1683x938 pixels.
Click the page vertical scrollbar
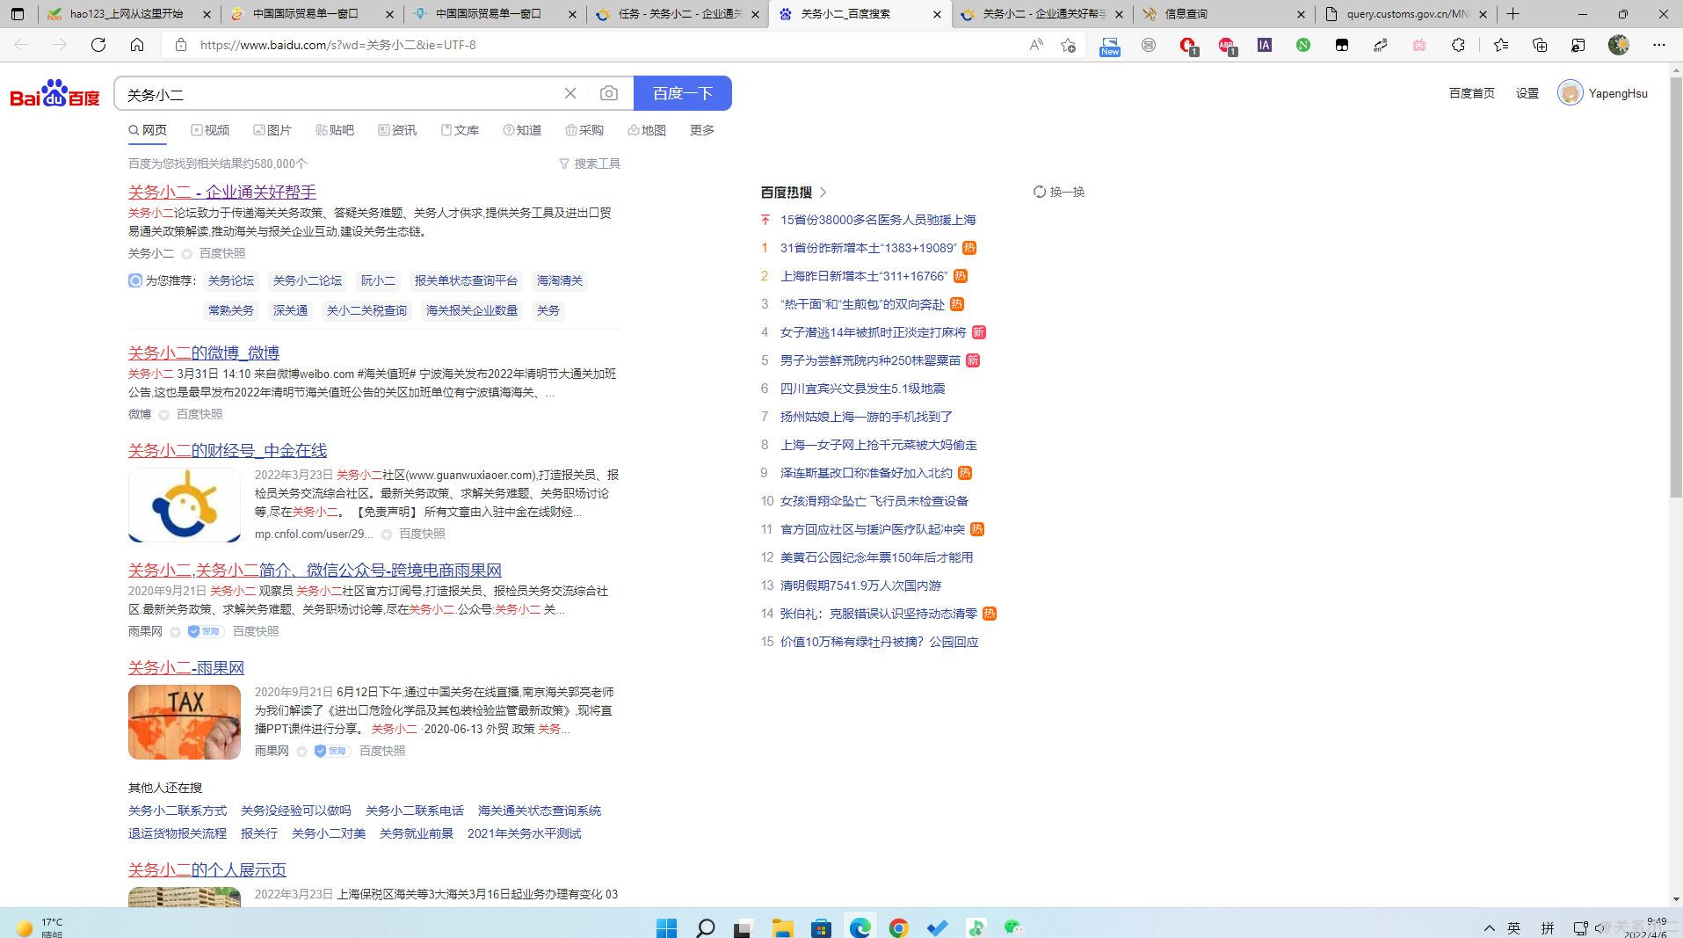point(1676,287)
